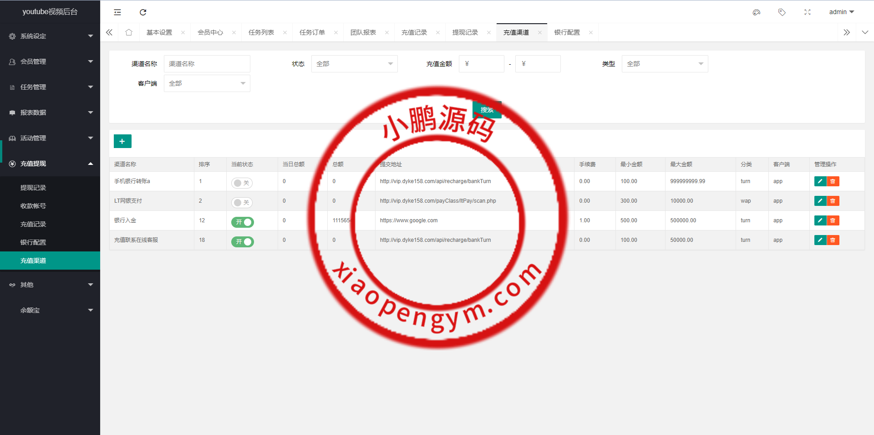Close the 团队报表 tab
The image size is (874, 435).
click(x=387, y=32)
